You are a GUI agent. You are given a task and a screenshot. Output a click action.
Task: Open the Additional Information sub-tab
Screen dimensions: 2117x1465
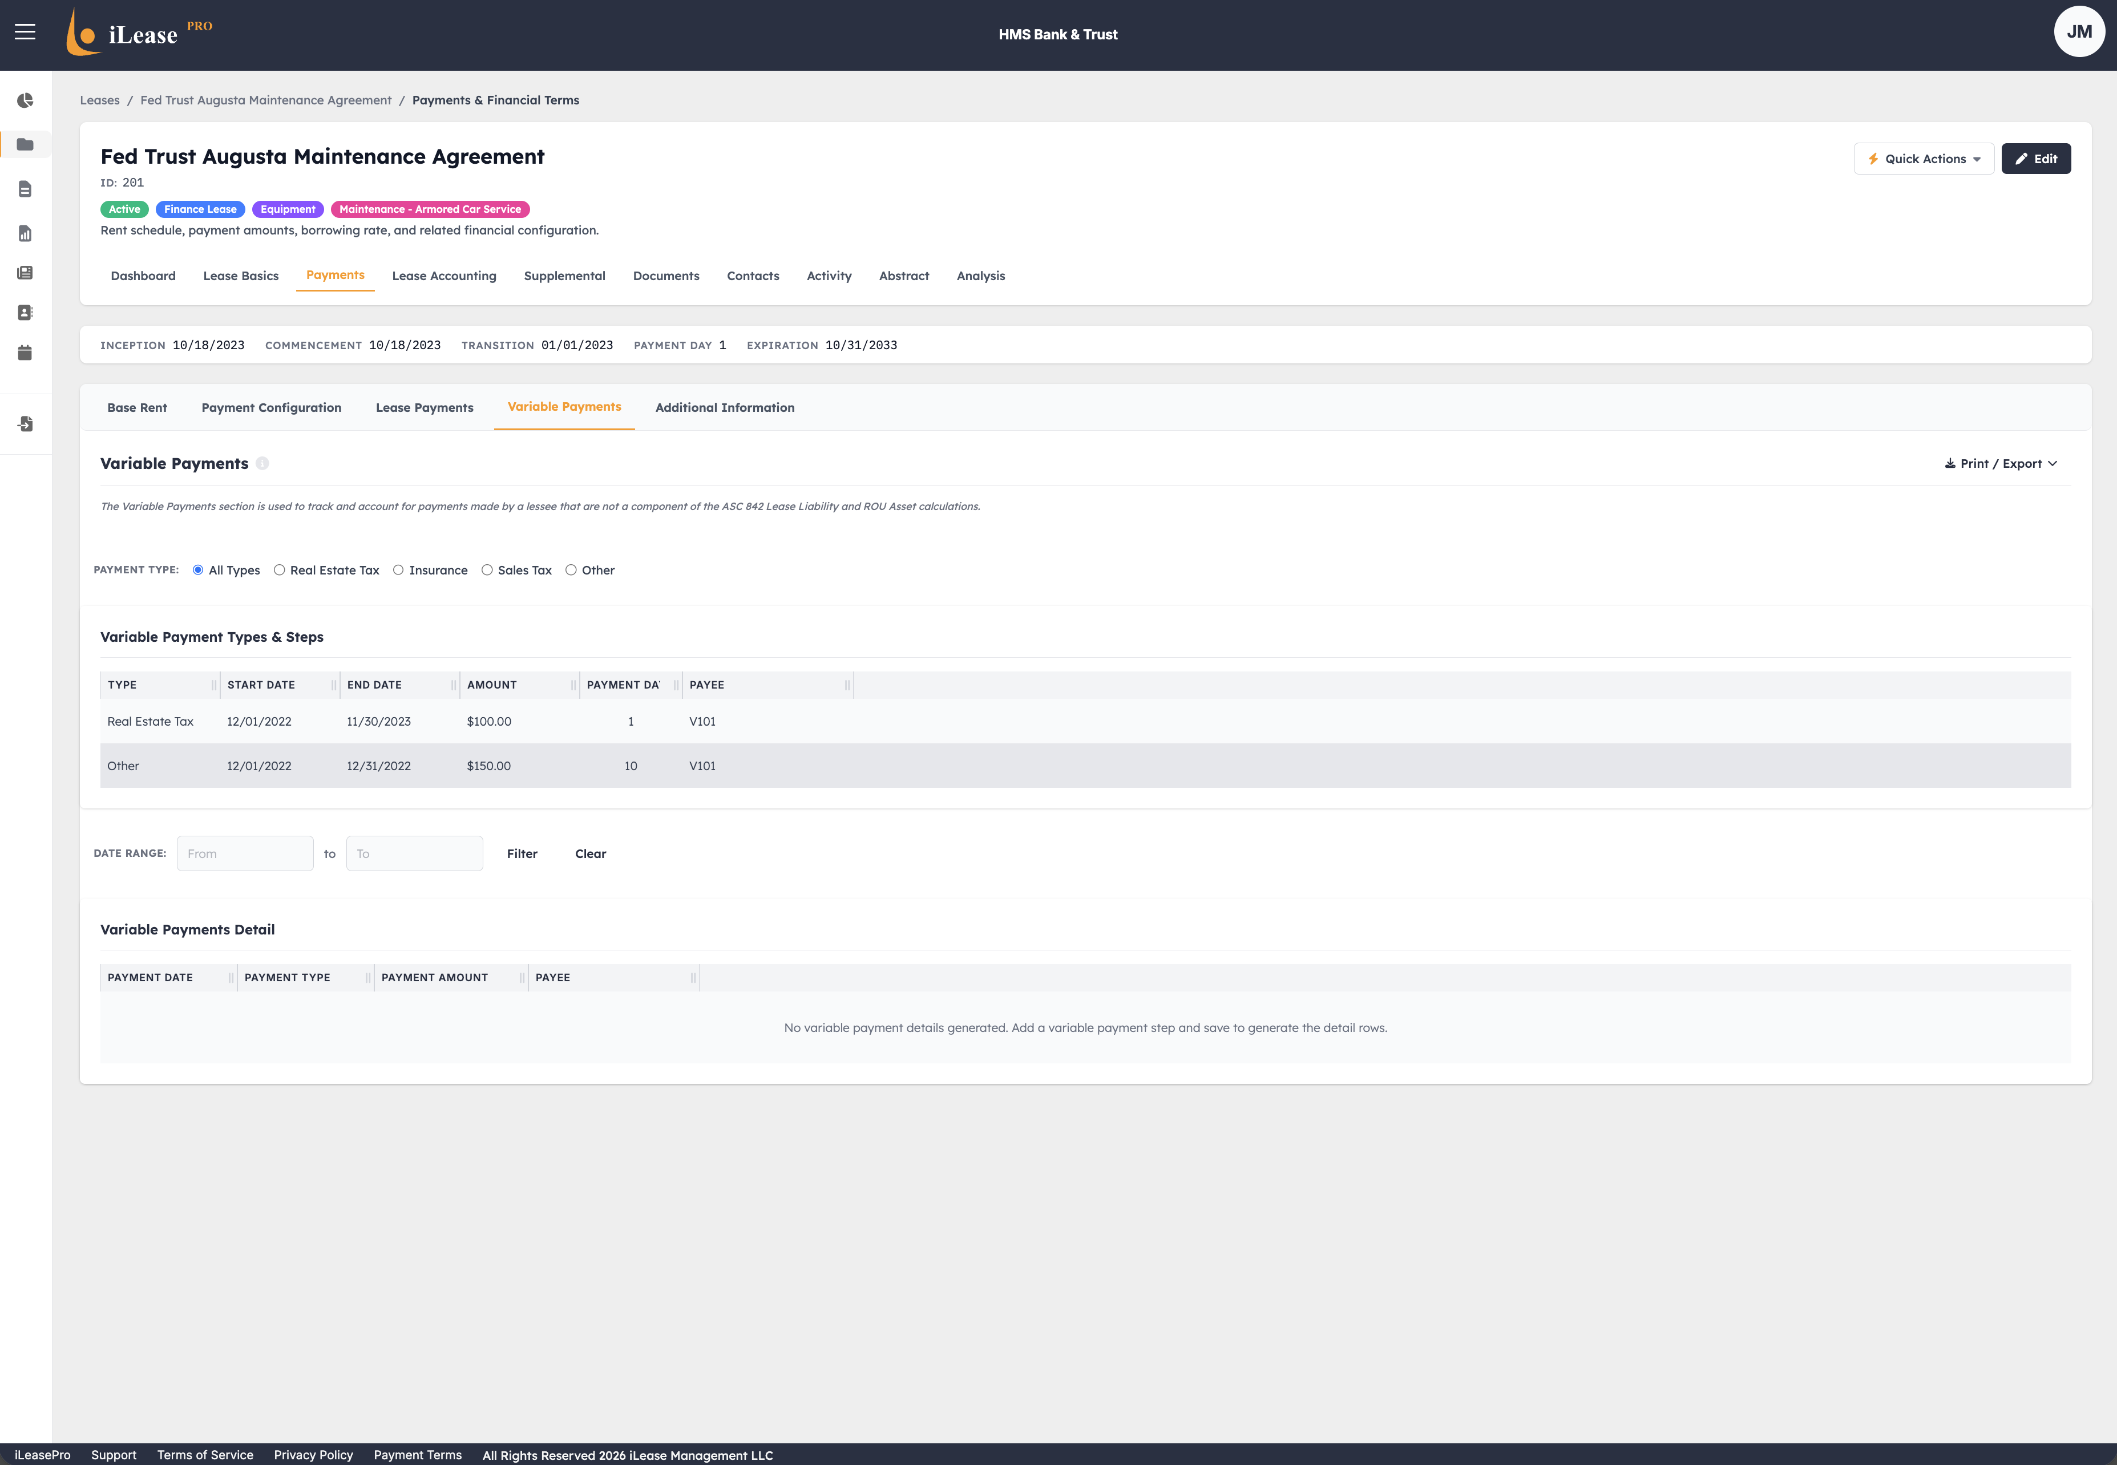(x=725, y=407)
